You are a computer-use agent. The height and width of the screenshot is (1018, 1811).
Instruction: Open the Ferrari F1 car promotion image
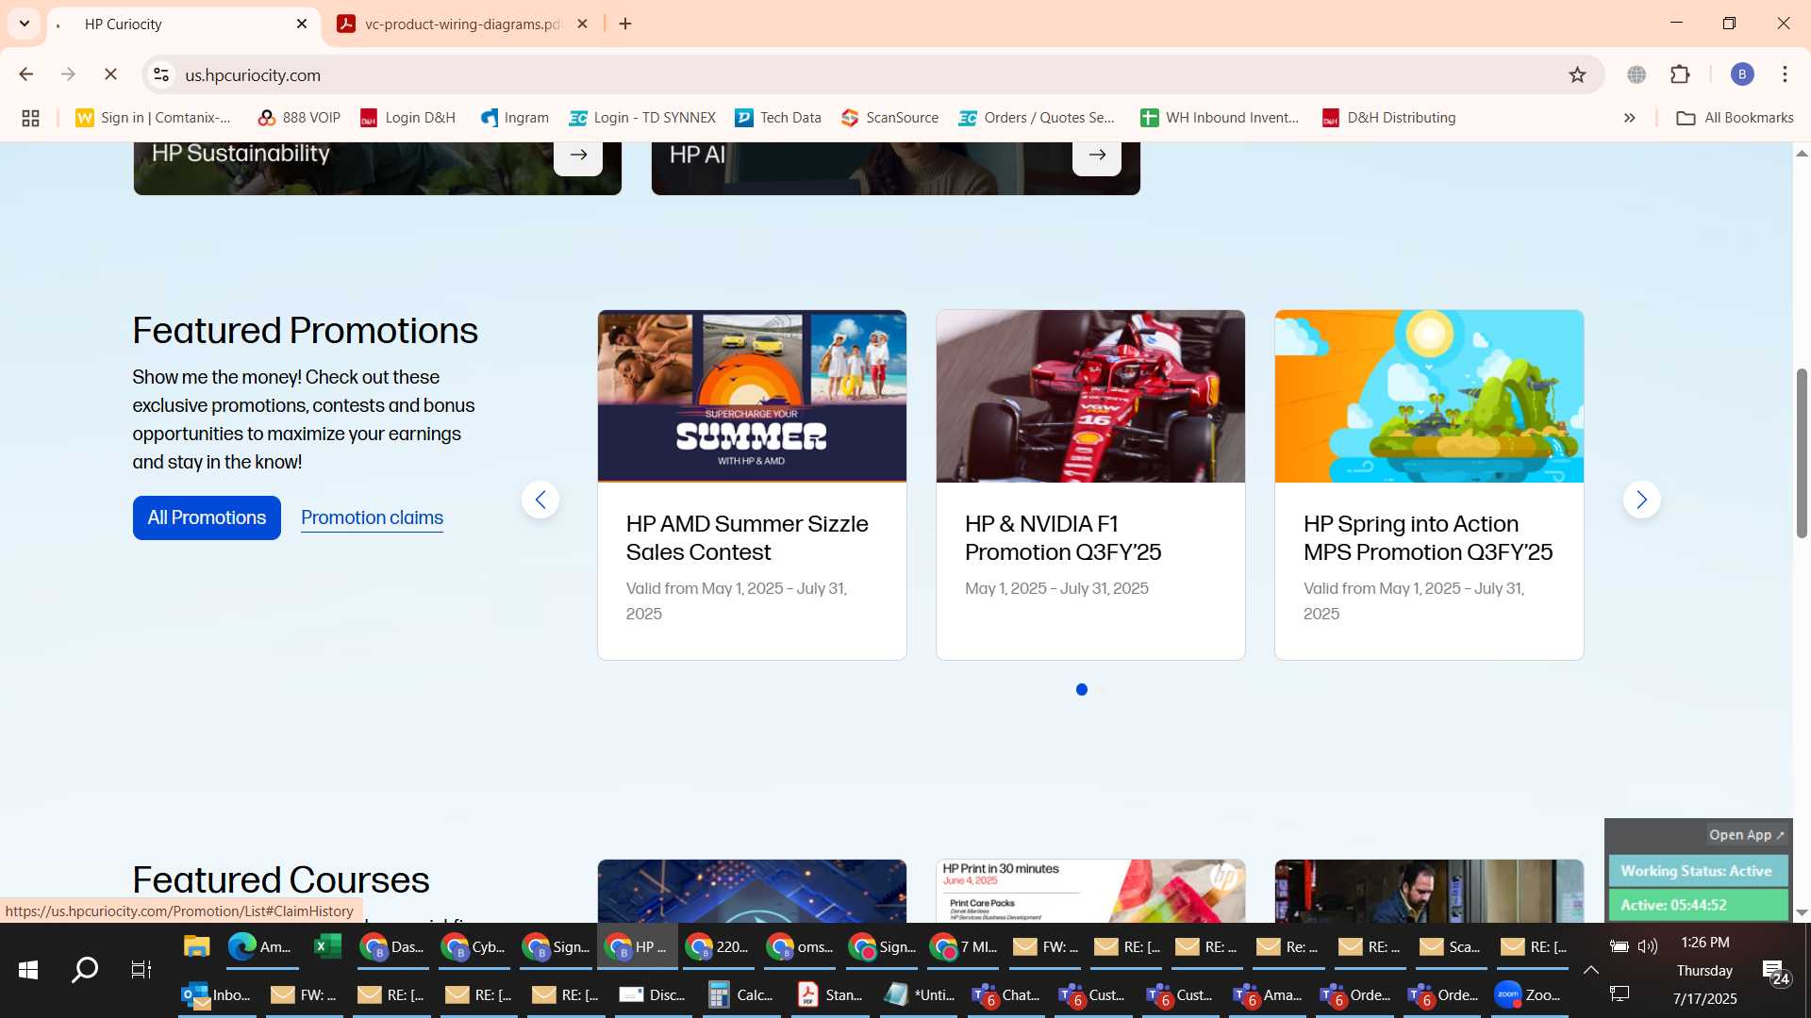[1090, 396]
